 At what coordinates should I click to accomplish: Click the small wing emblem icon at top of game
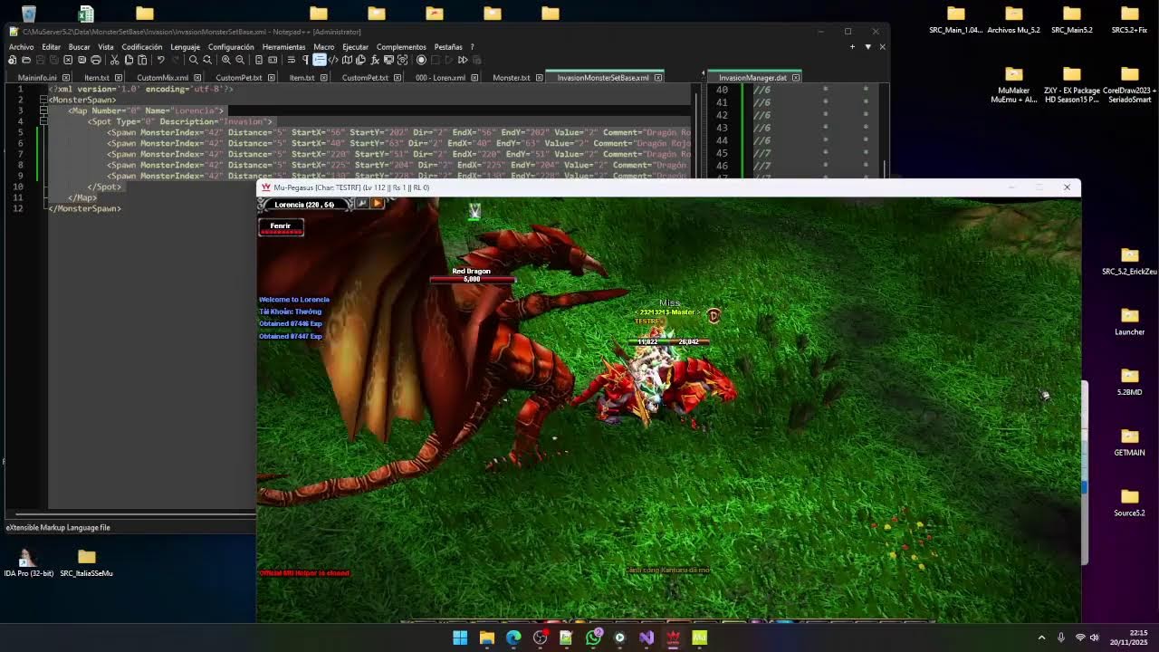[x=474, y=211]
